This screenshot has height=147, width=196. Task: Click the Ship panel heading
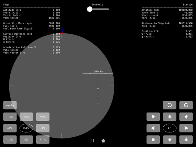click(6, 5)
